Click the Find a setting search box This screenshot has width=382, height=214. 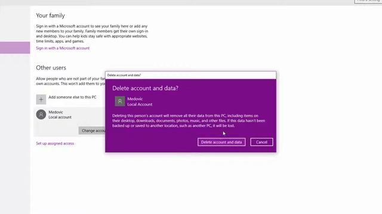pyautogui.click(x=368, y=1)
